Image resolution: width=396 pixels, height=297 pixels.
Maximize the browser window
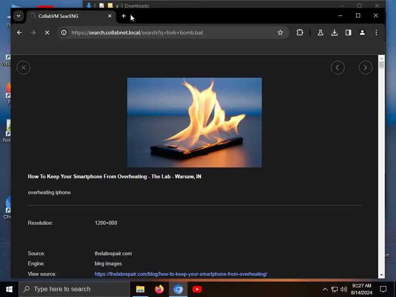coord(358,15)
